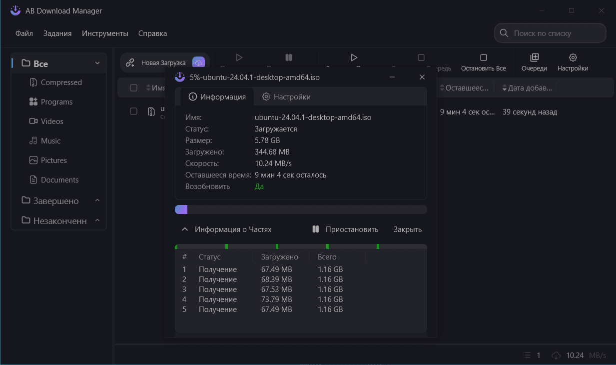This screenshot has height=365, width=616.
Task: Click the Закрыть button
Action: tap(408, 229)
